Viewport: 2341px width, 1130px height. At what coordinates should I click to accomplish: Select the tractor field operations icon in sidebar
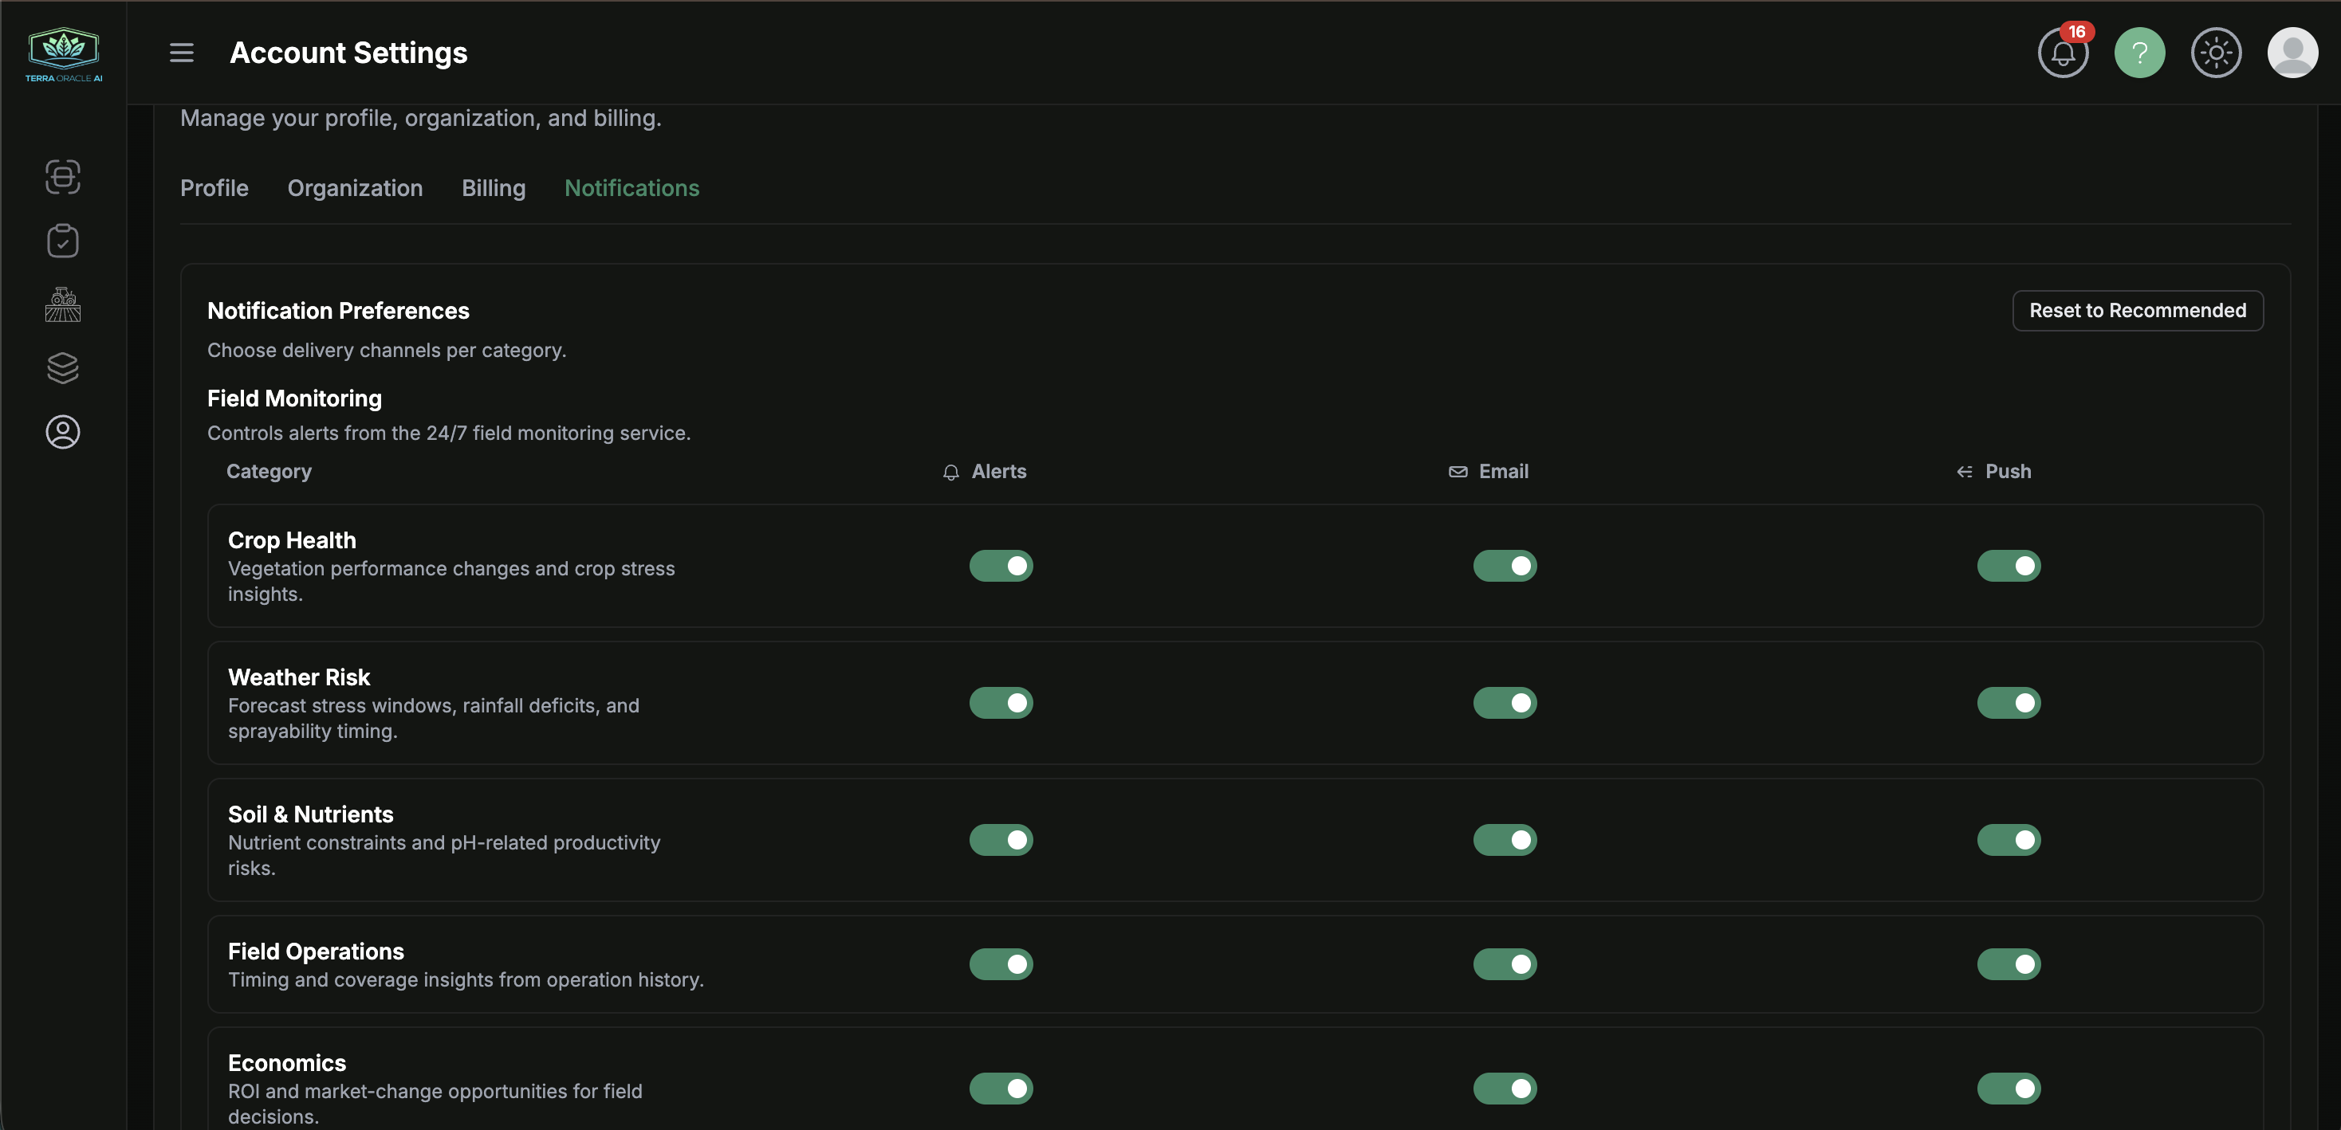coord(63,304)
